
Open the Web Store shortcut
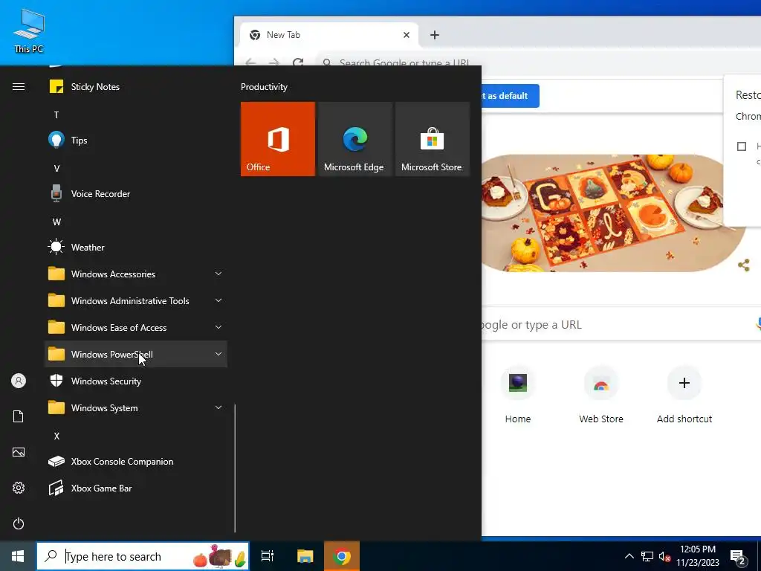(600, 394)
